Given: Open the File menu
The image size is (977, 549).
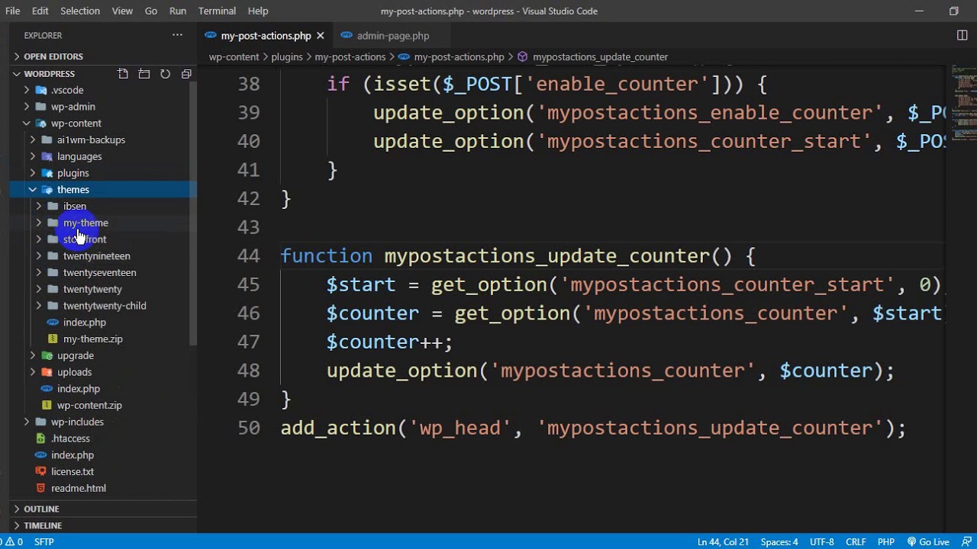Looking at the screenshot, I should point(12,11).
